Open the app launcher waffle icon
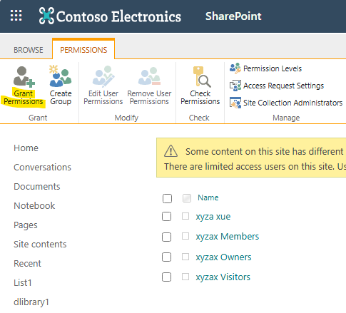The width and height of the screenshot is (346, 313). (x=16, y=16)
